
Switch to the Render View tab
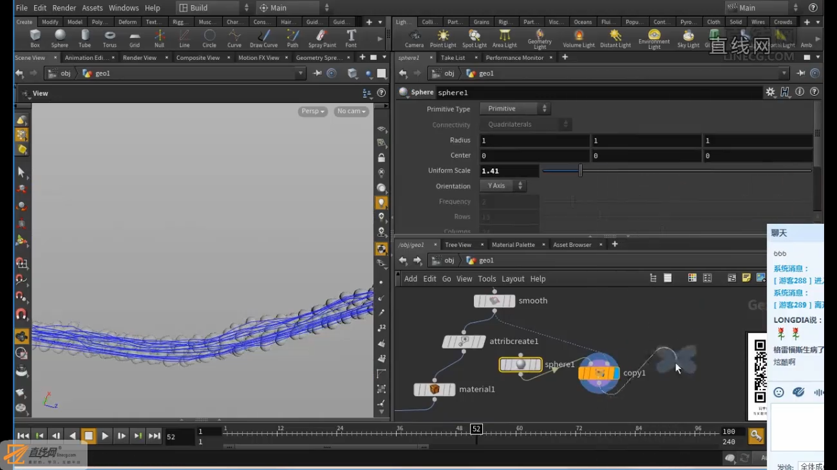140,58
